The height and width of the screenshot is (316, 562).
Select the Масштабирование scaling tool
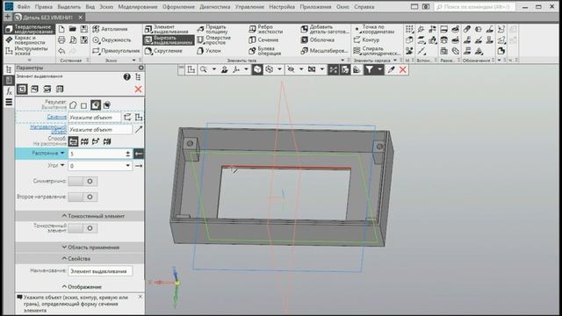pos(324,51)
